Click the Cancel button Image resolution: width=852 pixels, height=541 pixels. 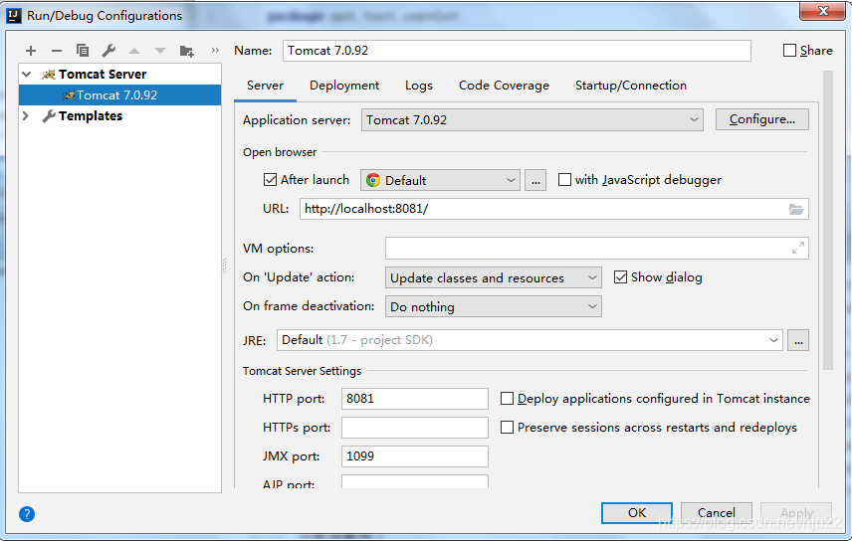pos(717,513)
